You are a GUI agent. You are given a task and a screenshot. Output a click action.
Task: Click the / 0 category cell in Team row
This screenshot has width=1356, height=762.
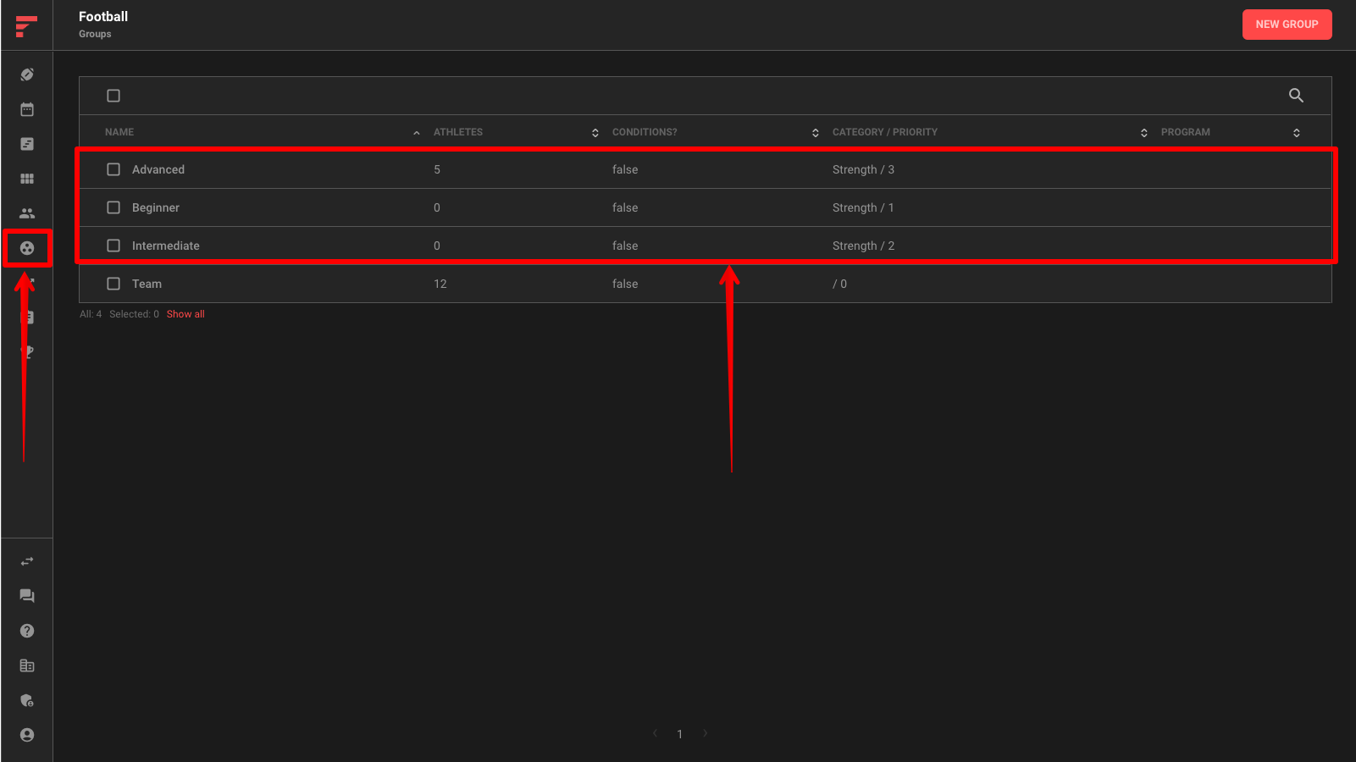pyautogui.click(x=839, y=284)
